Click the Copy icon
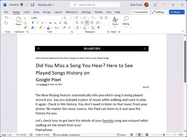Viewport: 187px width, 137px height. [25, 23]
